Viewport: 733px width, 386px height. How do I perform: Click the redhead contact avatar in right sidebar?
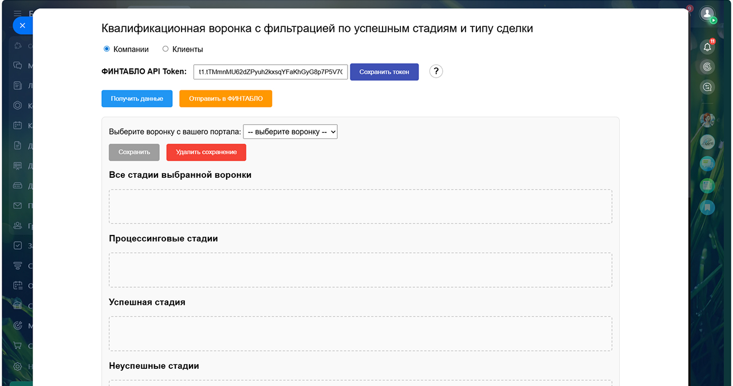click(707, 120)
